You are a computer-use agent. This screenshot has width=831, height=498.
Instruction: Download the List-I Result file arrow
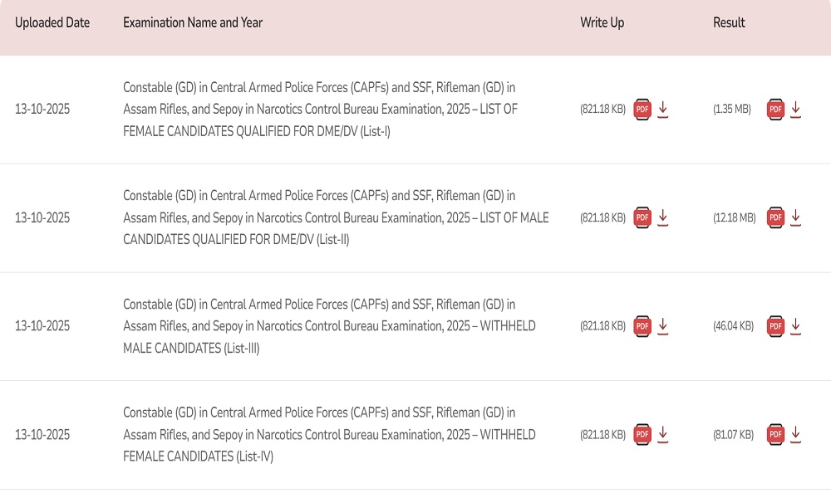(x=796, y=110)
